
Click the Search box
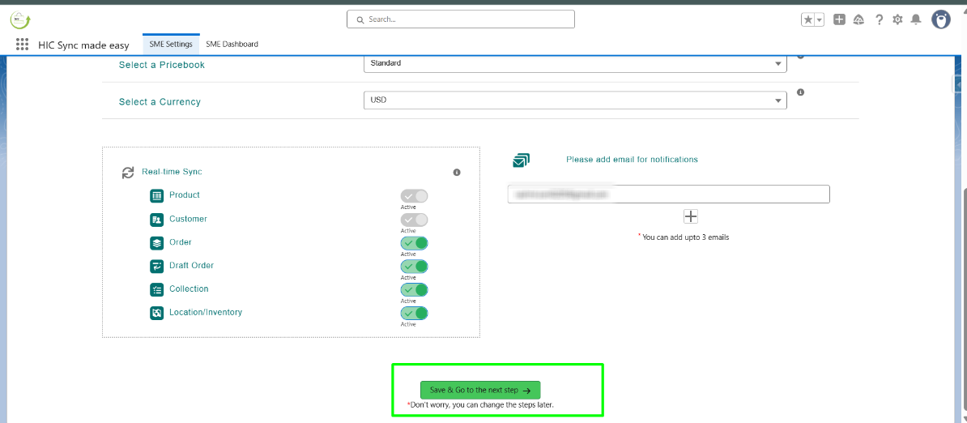[x=461, y=19]
